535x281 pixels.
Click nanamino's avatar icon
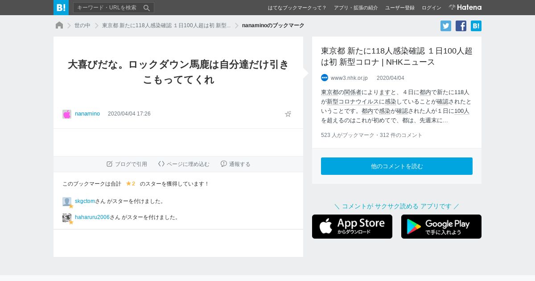[x=67, y=114]
